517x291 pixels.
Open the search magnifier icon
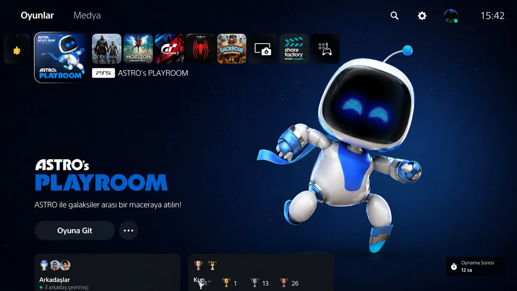point(394,16)
